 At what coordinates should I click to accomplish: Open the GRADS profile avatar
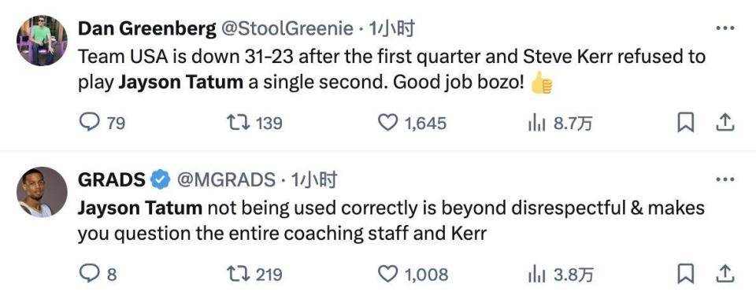(x=42, y=192)
